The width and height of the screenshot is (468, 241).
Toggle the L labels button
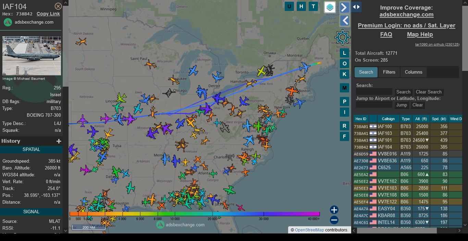(344, 53)
